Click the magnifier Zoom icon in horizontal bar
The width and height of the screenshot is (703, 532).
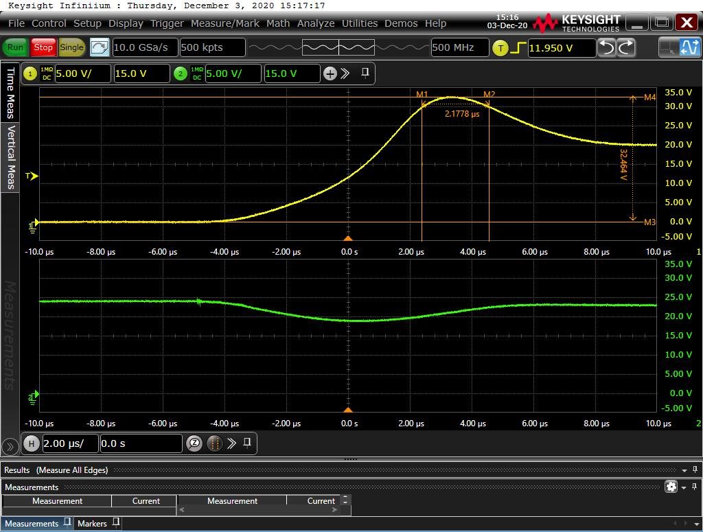point(194,443)
